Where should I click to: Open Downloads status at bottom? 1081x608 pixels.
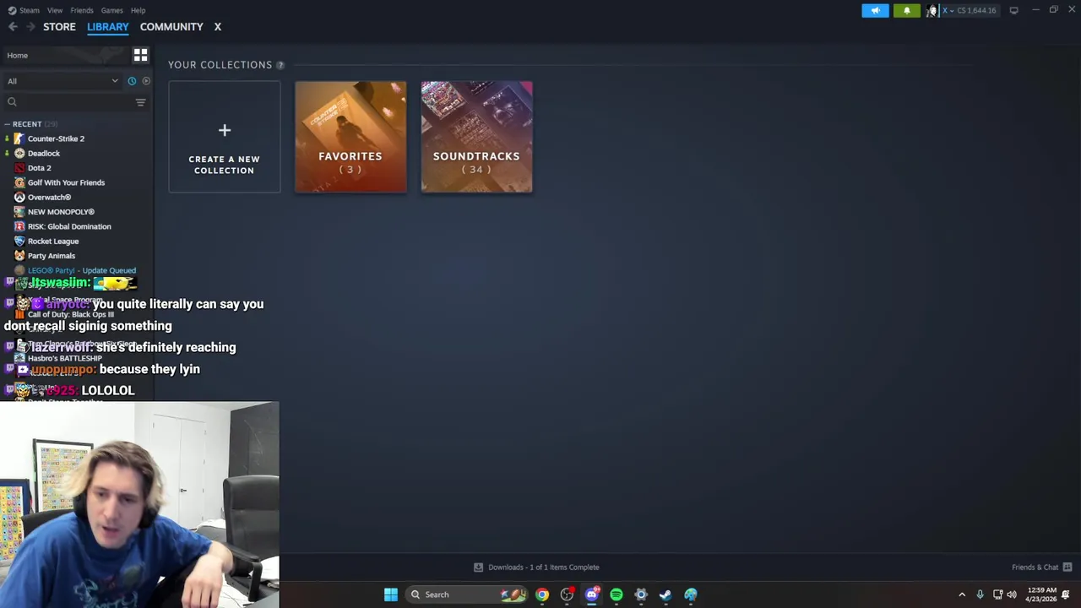(x=536, y=567)
